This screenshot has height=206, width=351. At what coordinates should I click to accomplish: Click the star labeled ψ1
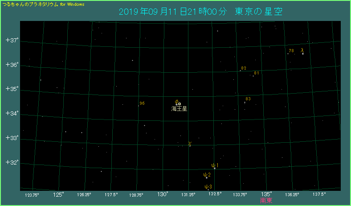click(214, 168)
